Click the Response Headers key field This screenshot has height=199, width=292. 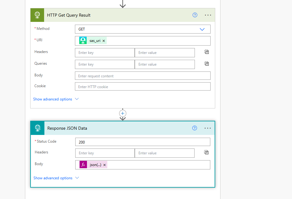pos(105,153)
